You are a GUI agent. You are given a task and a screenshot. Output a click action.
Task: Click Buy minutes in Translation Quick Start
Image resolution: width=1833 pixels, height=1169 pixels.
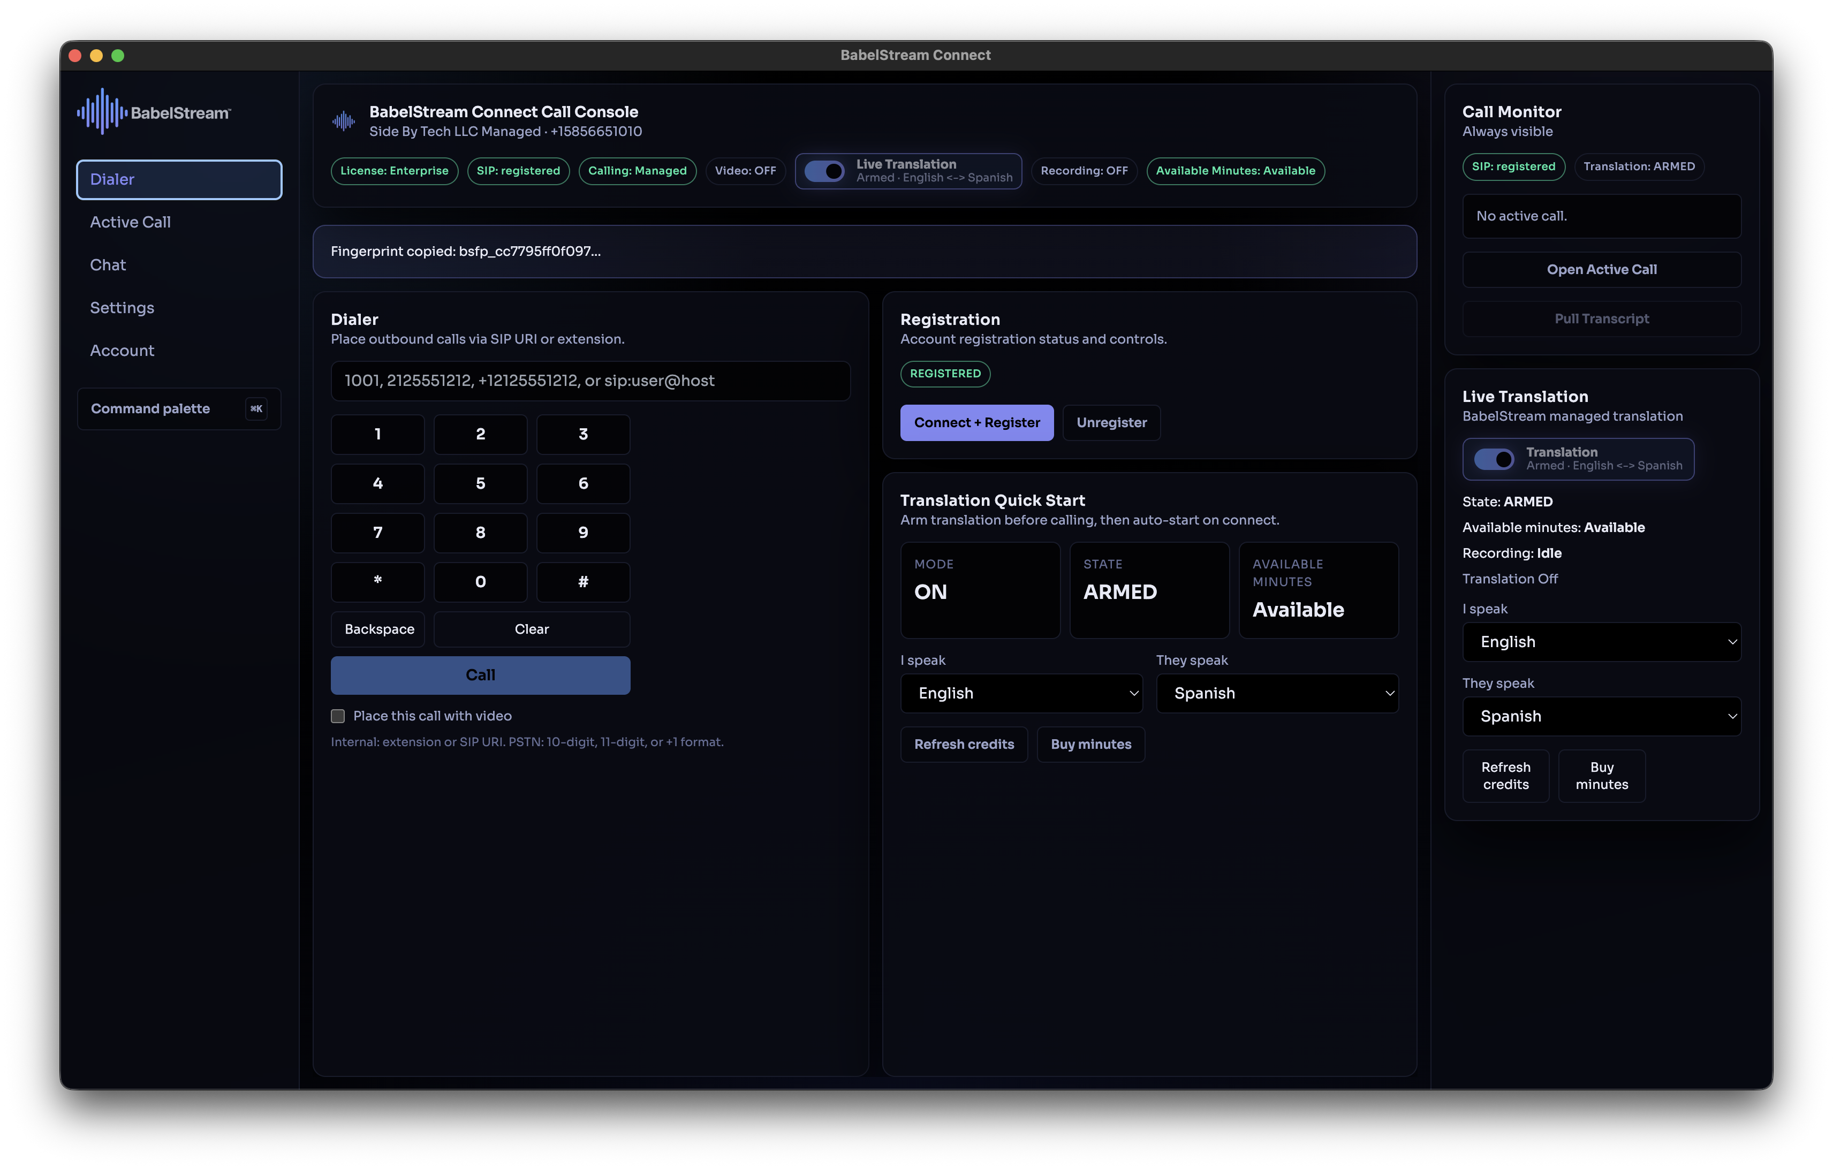tap(1091, 745)
